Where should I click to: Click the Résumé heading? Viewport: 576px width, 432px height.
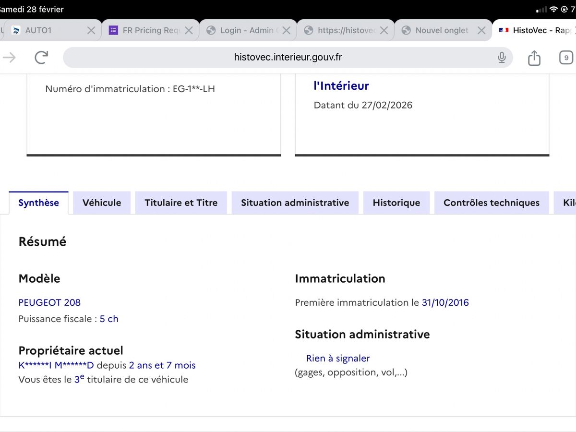tap(42, 241)
